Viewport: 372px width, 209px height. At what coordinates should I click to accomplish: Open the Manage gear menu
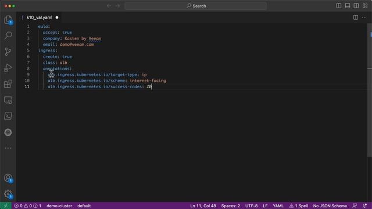pos(8,194)
